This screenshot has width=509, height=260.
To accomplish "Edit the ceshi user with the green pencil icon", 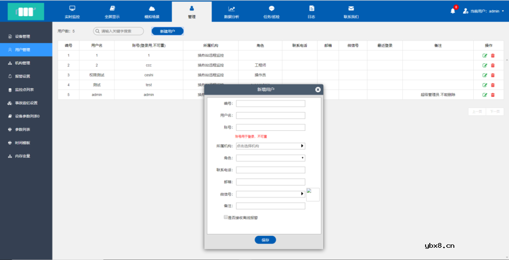I will click(484, 75).
